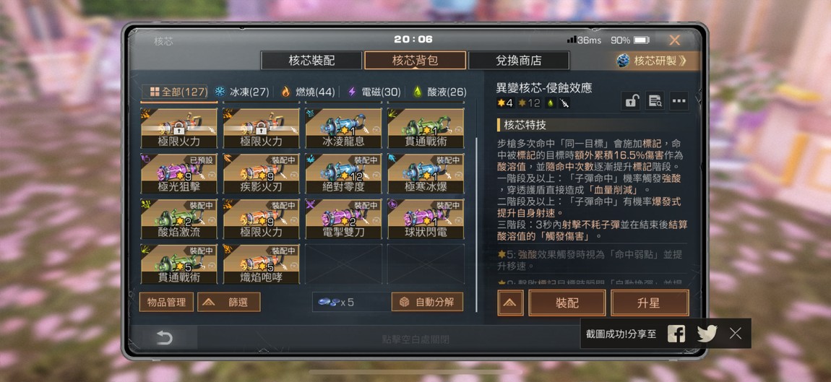The width and height of the screenshot is (831, 382).
Task: Select the 絕對零度 core thumbnail
Action: coord(343,174)
